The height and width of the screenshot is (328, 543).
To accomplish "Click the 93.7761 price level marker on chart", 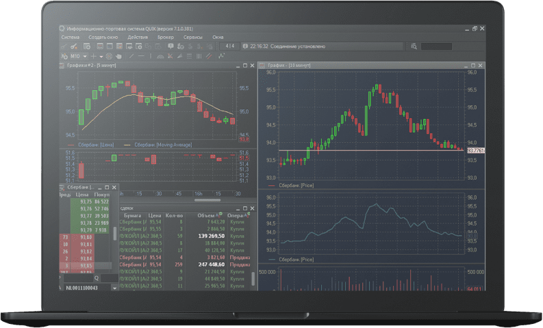I will click(475, 150).
